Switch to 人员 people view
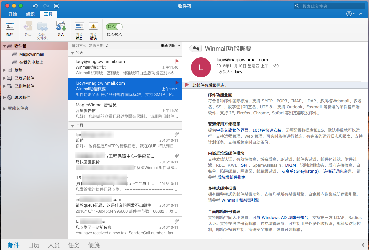Screen dimensions: 369x250 coord(54,245)
